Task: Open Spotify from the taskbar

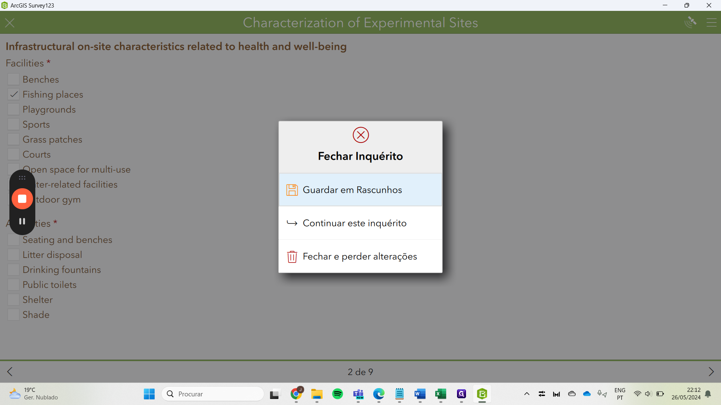Action: tap(337, 394)
